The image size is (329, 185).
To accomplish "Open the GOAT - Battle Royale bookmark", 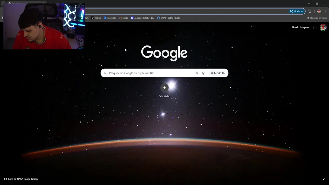I will [x=168, y=18].
